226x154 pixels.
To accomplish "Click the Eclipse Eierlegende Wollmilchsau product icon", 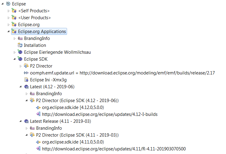I will pos(20,52).
